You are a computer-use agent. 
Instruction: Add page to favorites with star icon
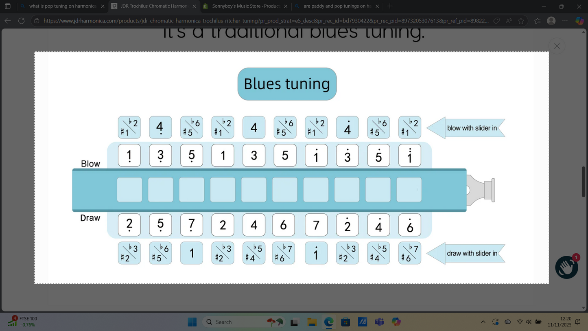(x=521, y=21)
